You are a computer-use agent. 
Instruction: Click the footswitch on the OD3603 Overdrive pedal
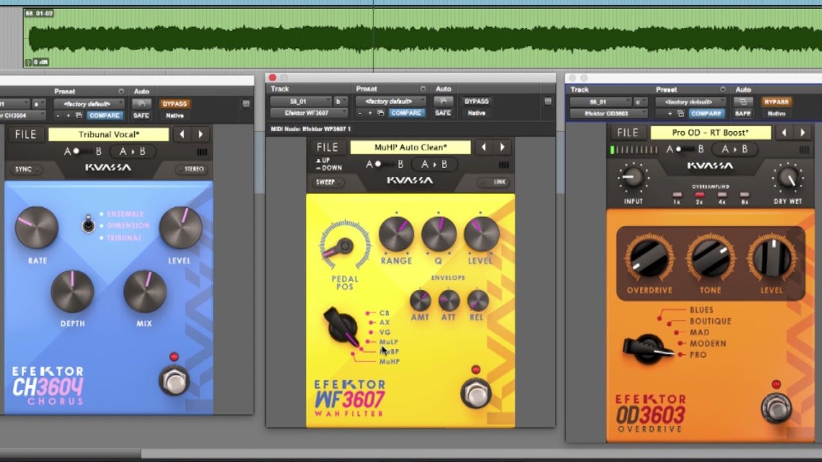click(x=776, y=409)
